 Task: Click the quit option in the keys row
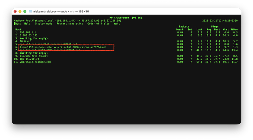[x=117, y=24]
